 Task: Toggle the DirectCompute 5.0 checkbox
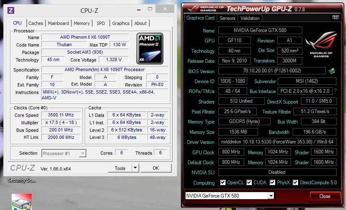click(x=296, y=183)
